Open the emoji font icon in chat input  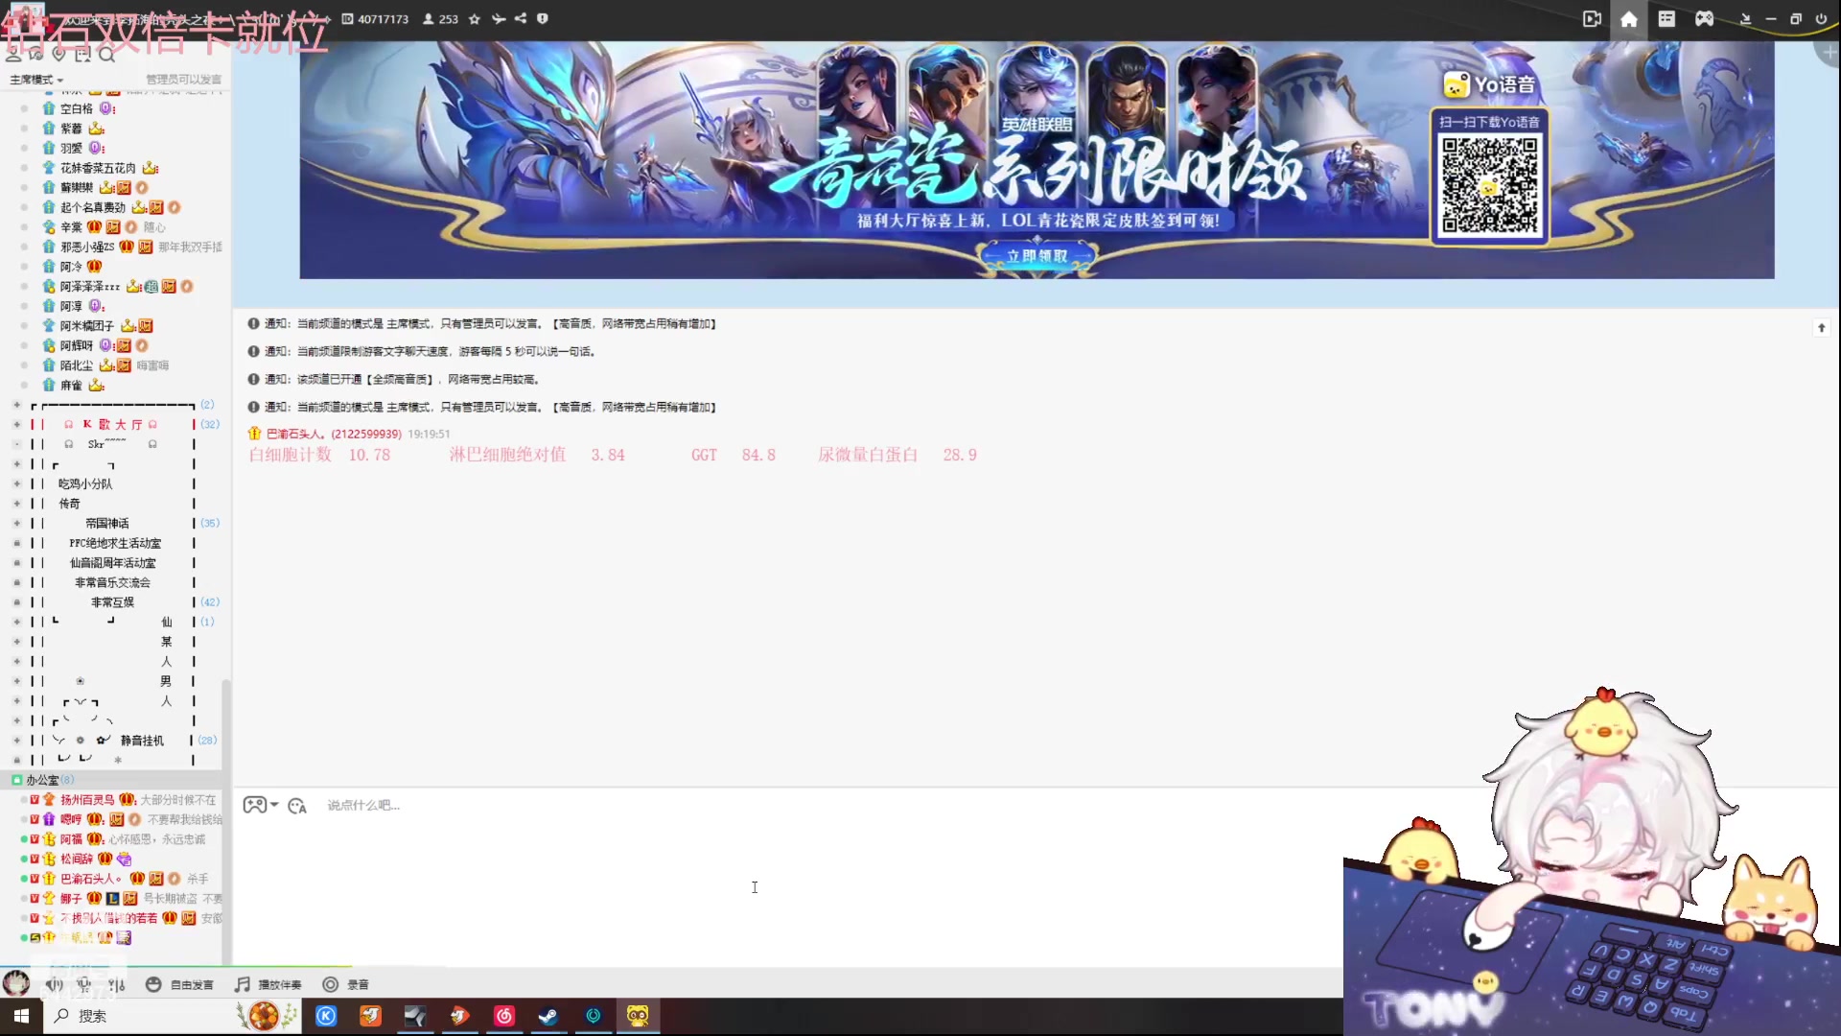coord(297,806)
